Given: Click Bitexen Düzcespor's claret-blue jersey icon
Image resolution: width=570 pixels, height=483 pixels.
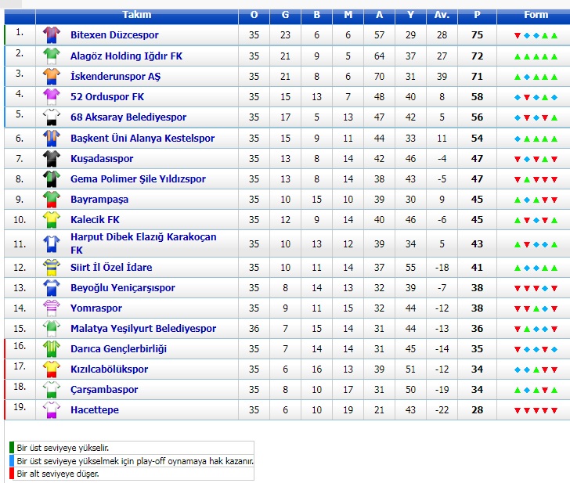Looking at the screenshot, I should tap(51, 35).
